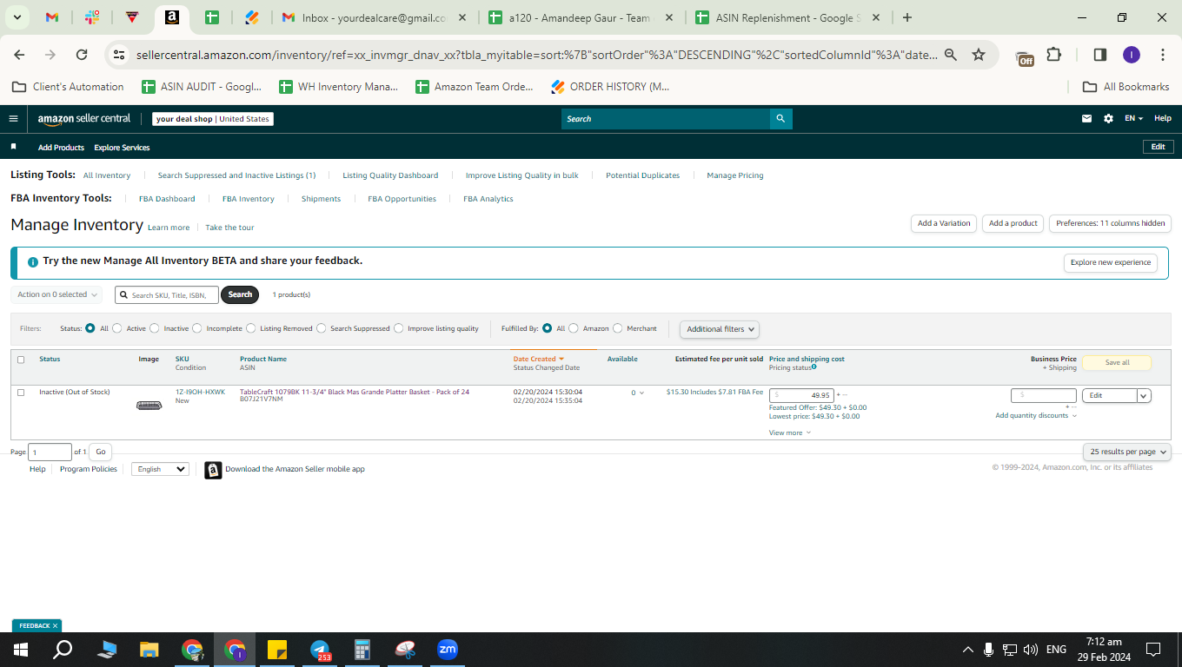Select the Incomplete status radio button

(197, 328)
